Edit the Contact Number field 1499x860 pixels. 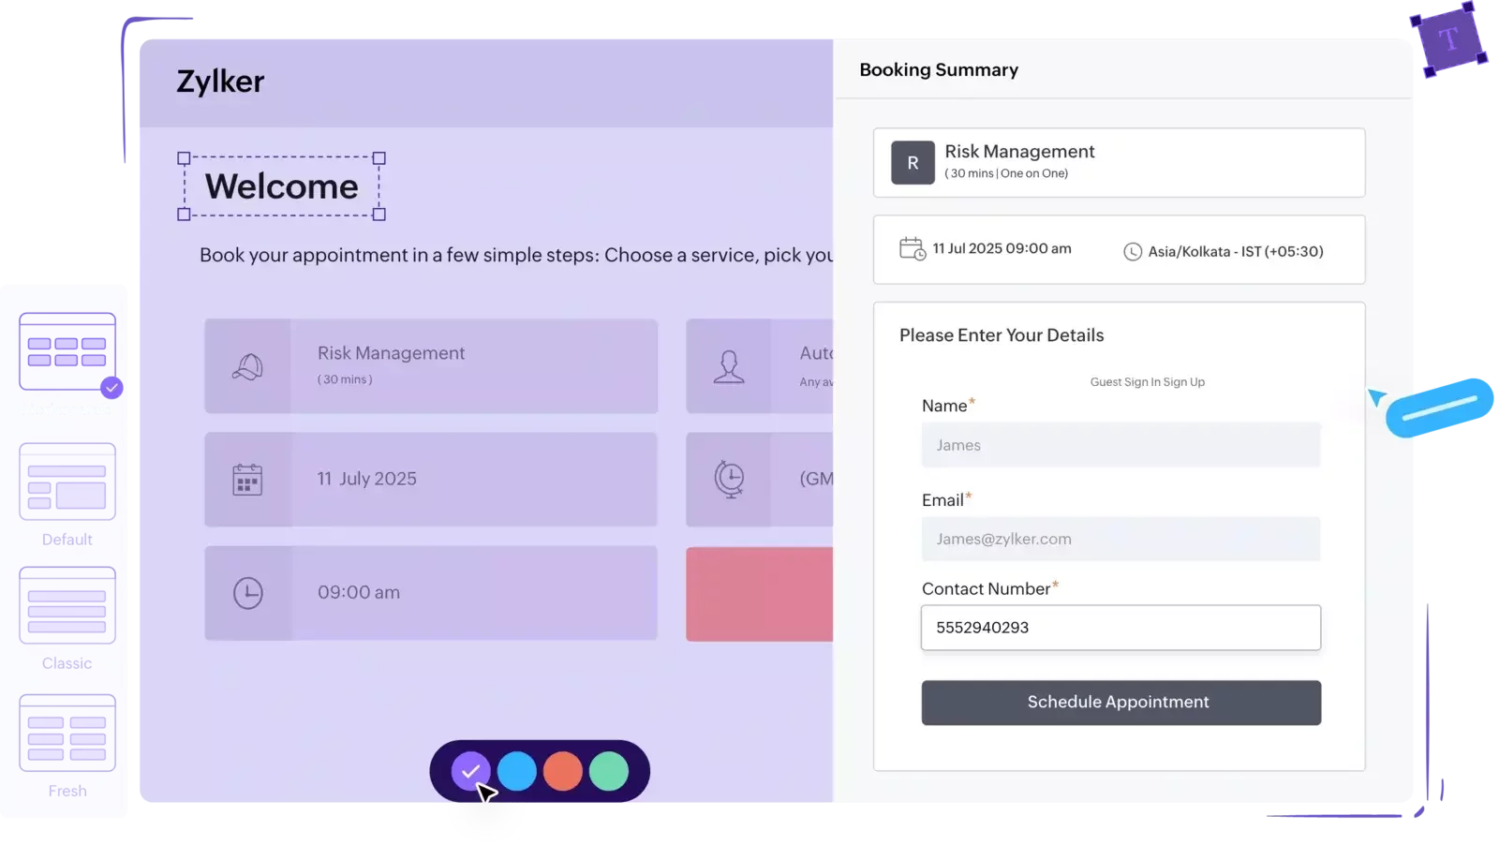1121,628
